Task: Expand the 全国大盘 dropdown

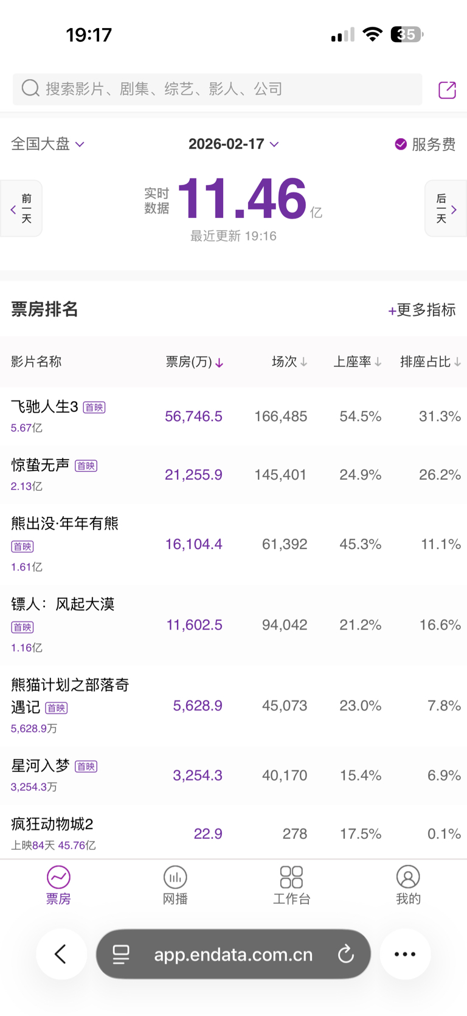Action: [47, 144]
